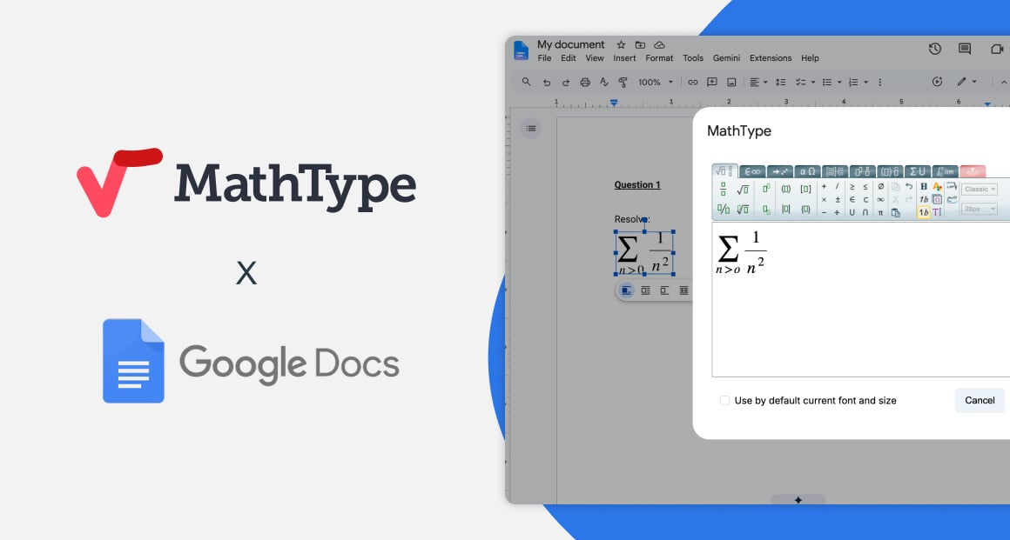Insert the union symbol
Screen dimensions: 1010x540
pyautogui.click(x=852, y=212)
